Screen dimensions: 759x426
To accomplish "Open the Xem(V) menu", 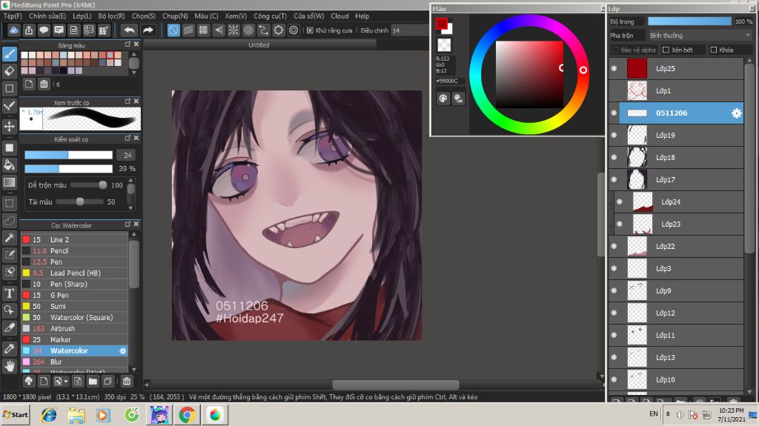I will pyautogui.click(x=236, y=16).
